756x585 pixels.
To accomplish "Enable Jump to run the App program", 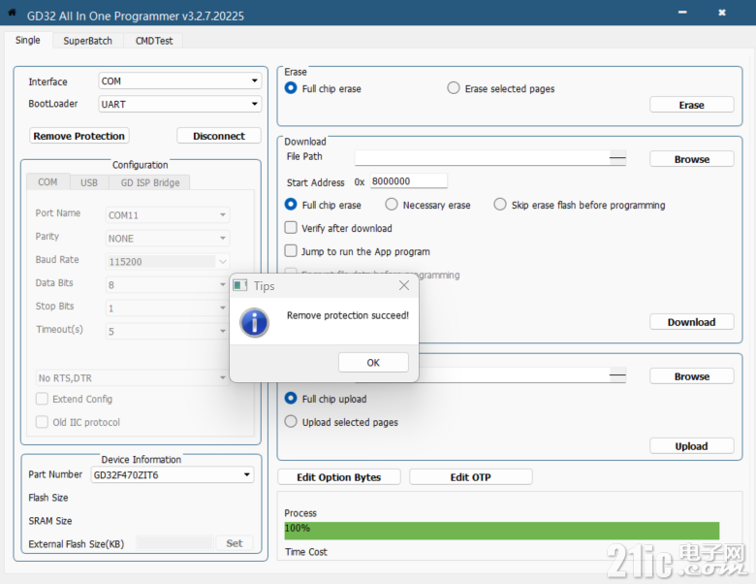I will point(358,251).
